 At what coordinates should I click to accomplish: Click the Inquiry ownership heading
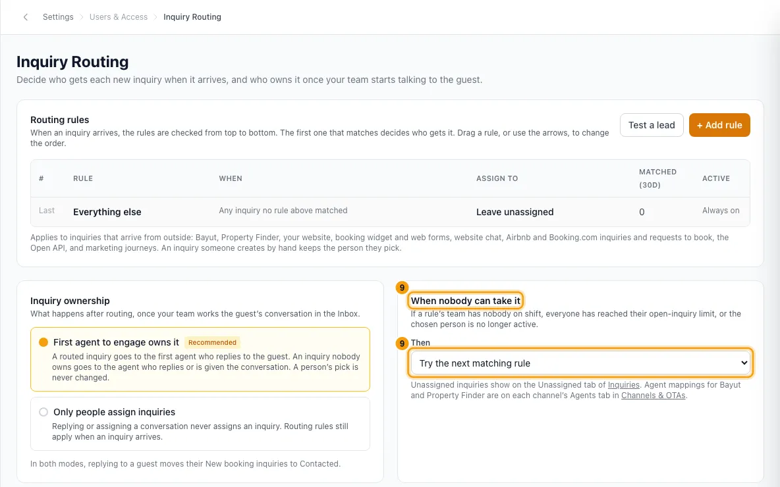pos(70,301)
